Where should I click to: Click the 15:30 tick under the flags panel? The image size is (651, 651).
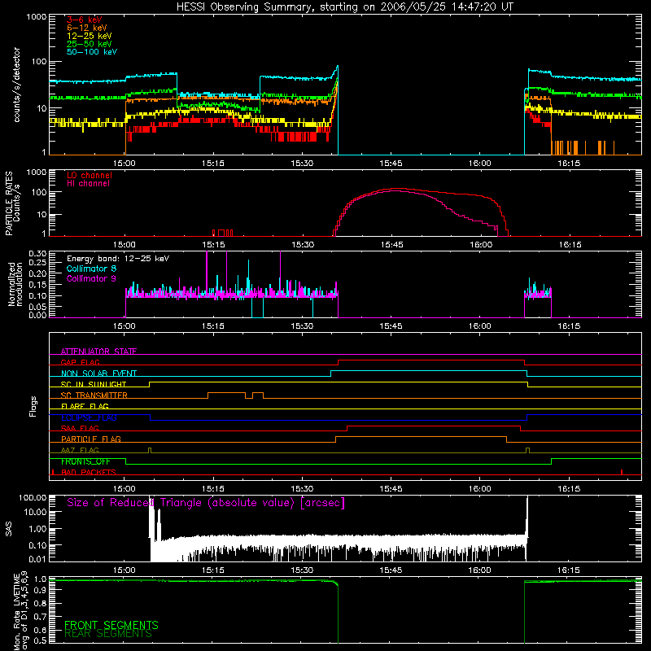coord(302,489)
